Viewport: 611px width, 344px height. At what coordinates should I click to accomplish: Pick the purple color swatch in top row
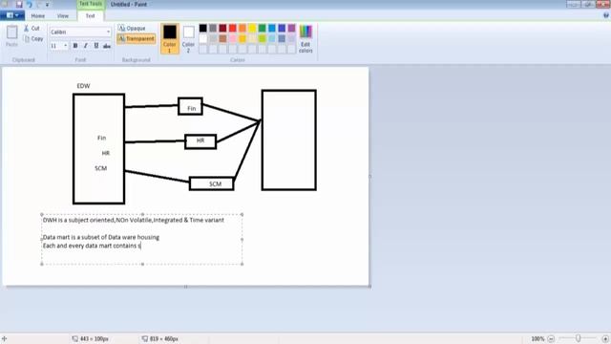[x=291, y=28]
